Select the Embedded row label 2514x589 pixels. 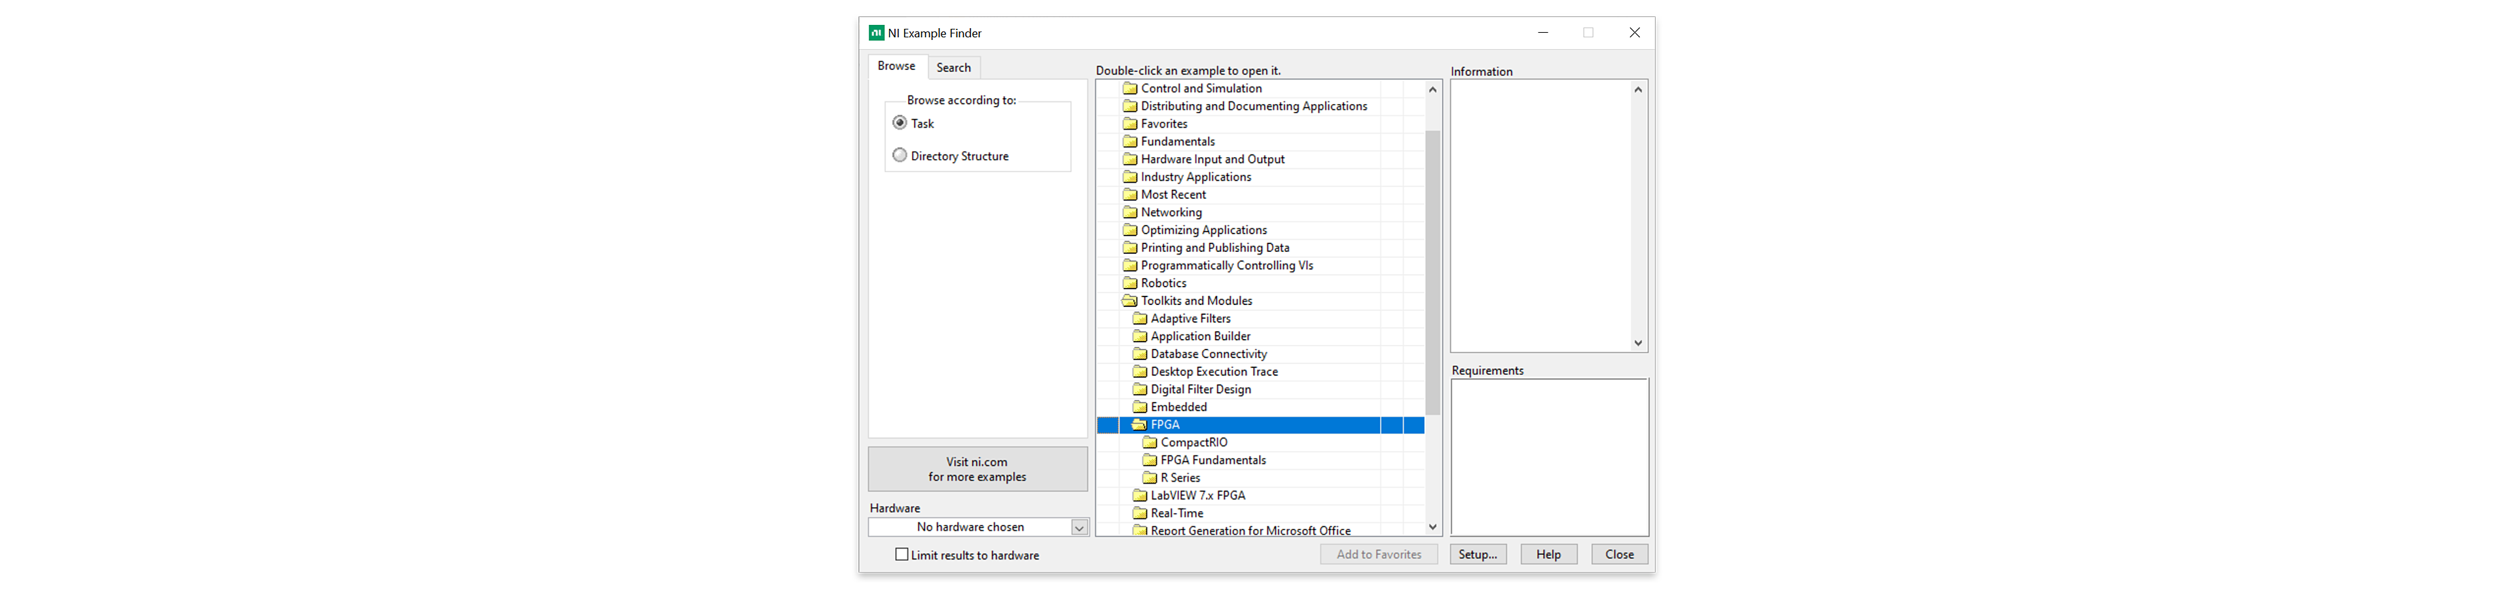(x=1179, y=408)
